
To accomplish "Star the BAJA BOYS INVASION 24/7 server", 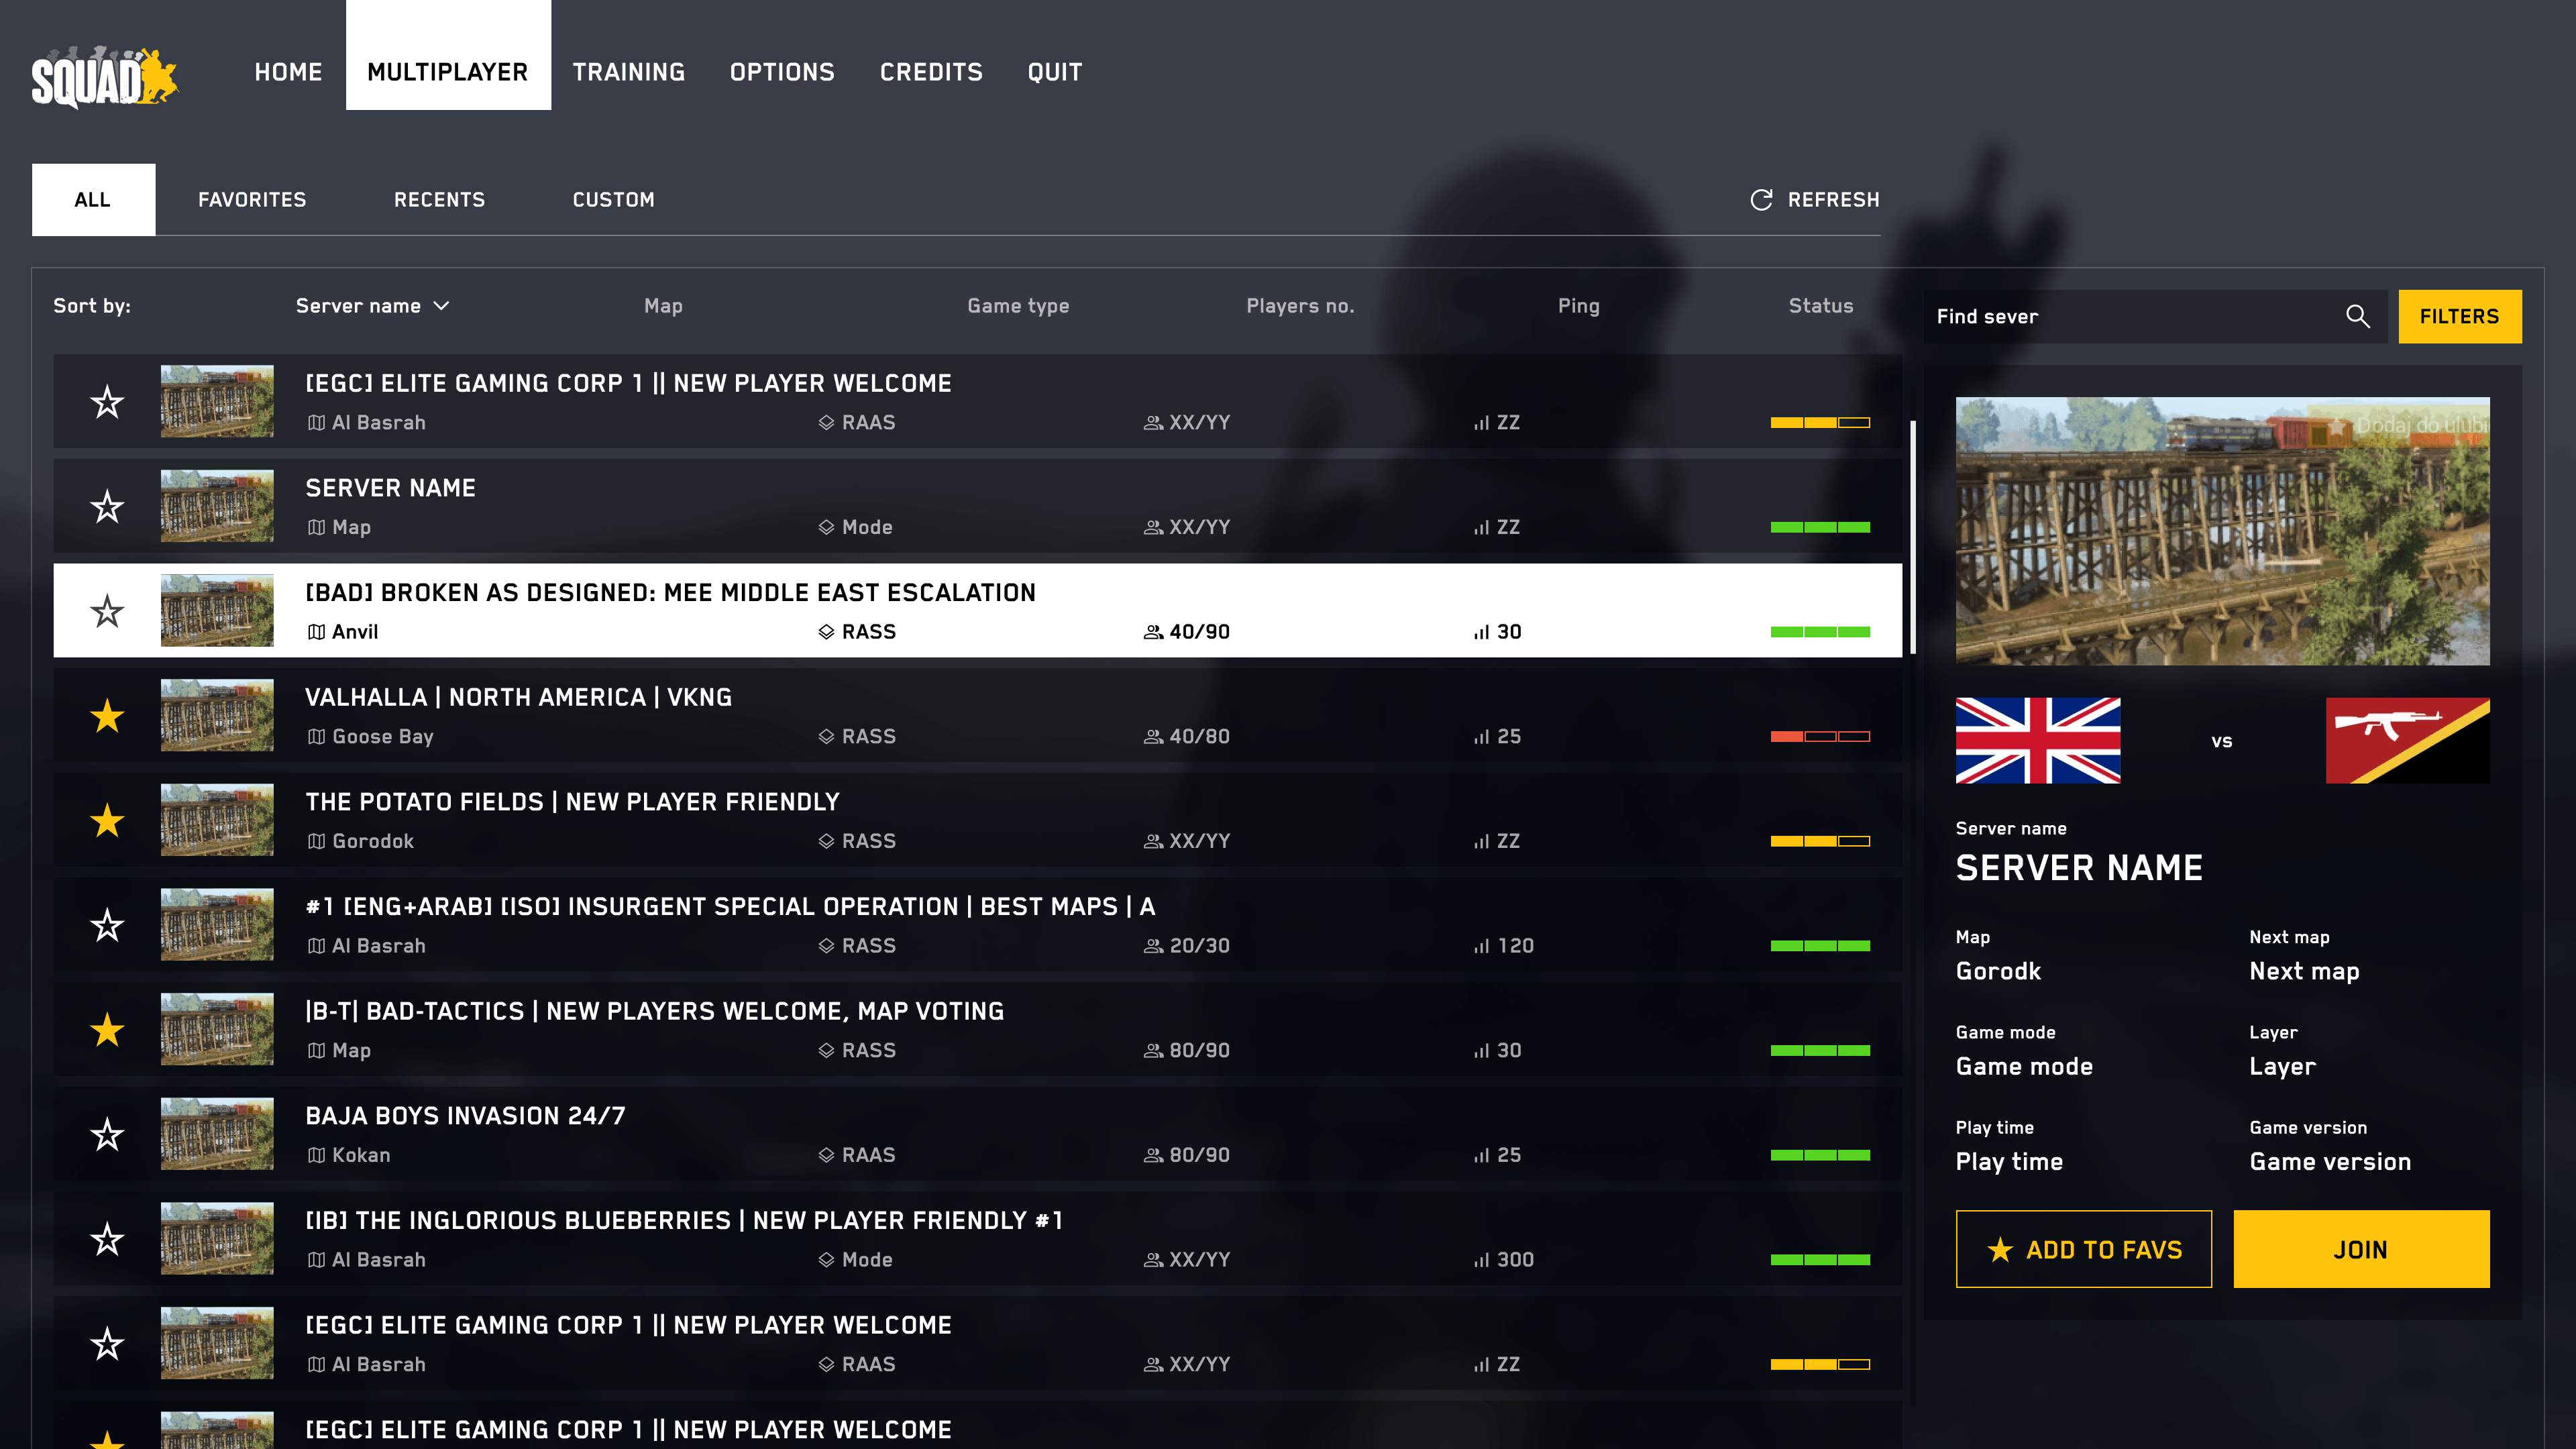I will (x=107, y=1135).
